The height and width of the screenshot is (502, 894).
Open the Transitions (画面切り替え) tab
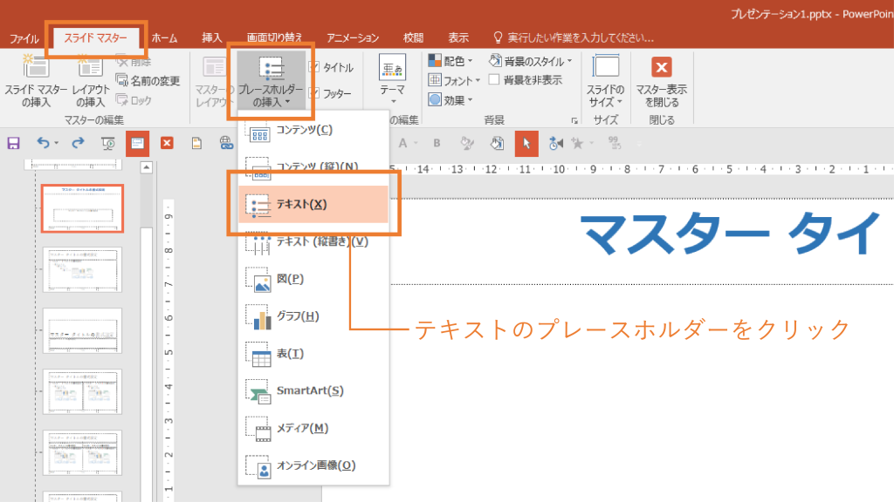[x=274, y=38]
